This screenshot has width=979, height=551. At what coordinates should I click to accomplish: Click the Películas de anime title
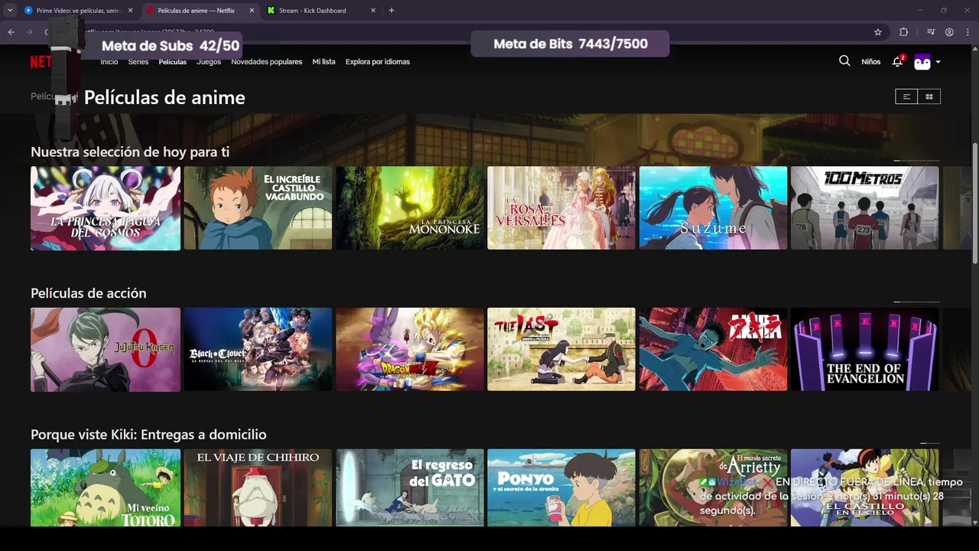[x=164, y=97]
